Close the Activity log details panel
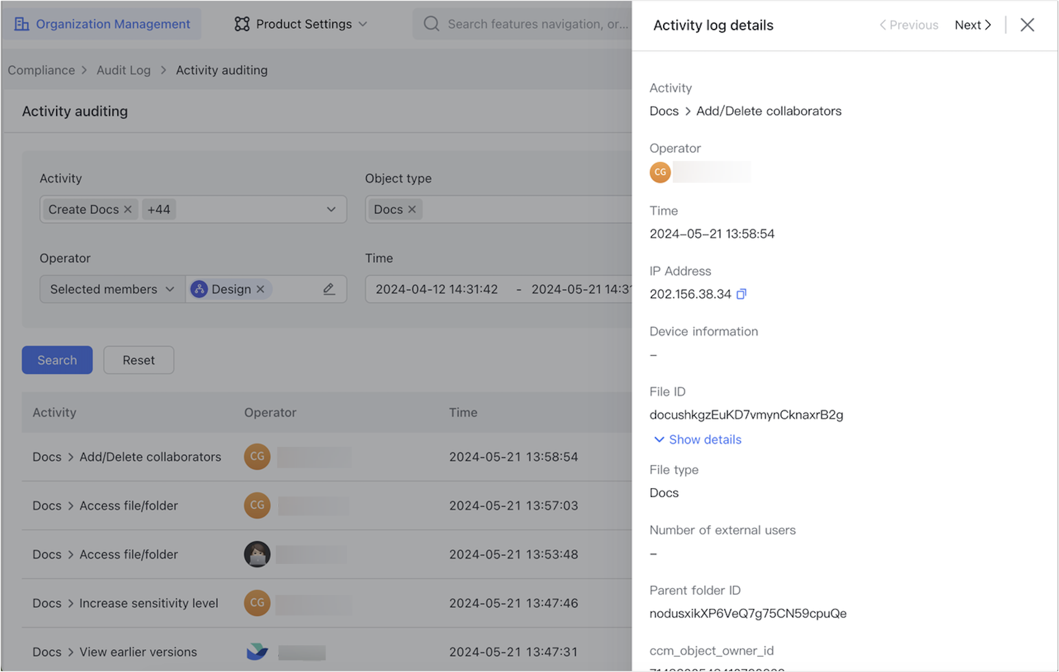Viewport: 1059px width, 672px height. tap(1027, 25)
